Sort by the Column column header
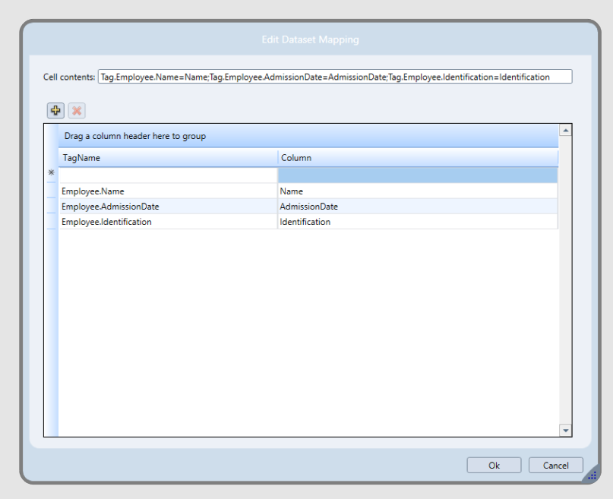 tap(417, 158)
